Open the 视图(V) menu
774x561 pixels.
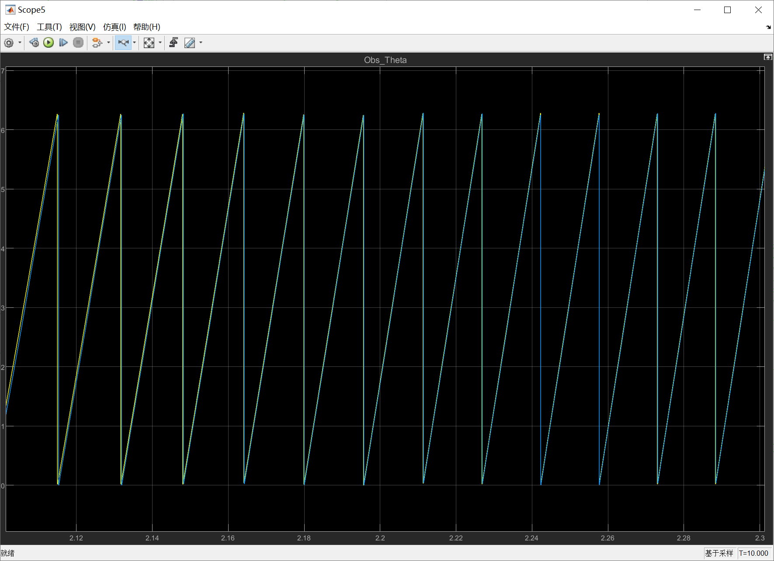point(82,27)
